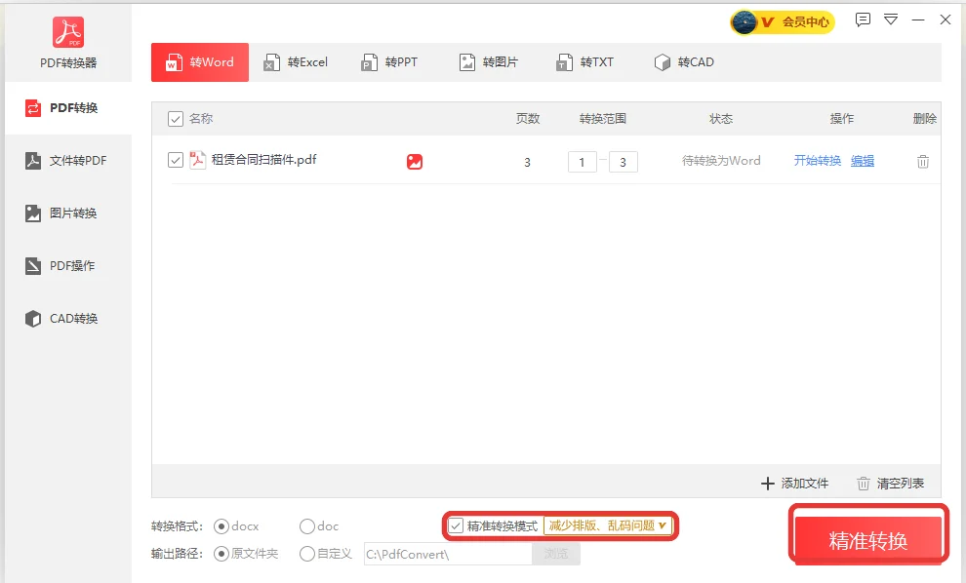The height and width of the screenshot is (583, 966).
Task: Click the 开始转换 link
Action: click(x=817, y=161)
